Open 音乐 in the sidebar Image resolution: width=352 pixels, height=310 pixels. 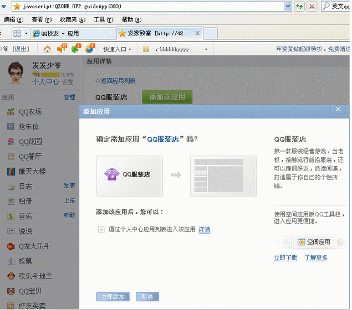pyautogui.click(x=25, y=216)
